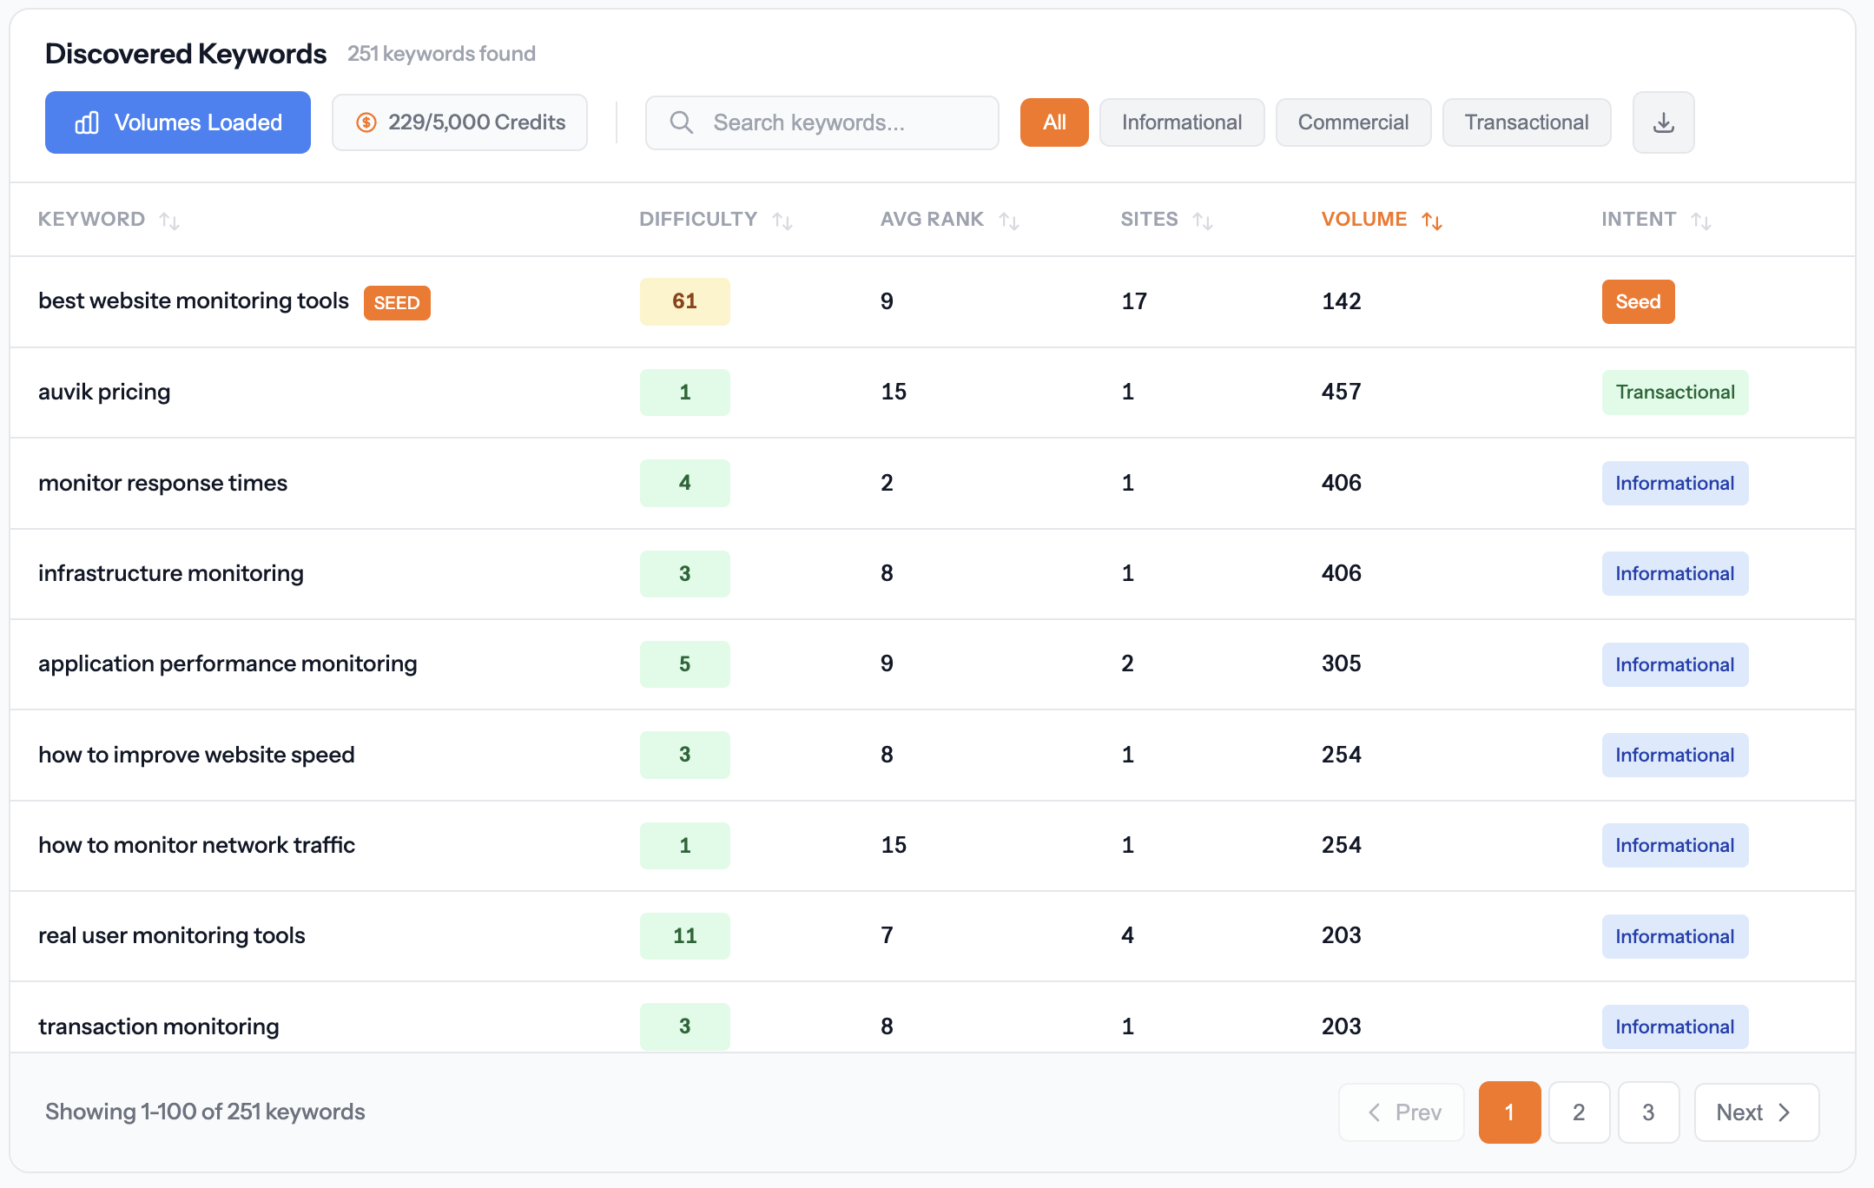Select the keyword auvik pricing
Screen dimensions: 1874x1188
click(x=103, y=392)
